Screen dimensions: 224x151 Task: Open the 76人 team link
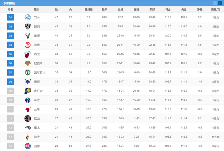click(37, 17)
